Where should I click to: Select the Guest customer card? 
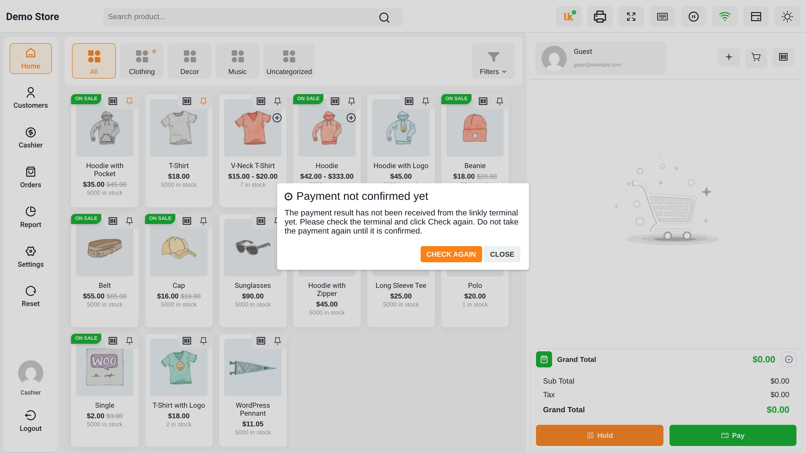tap(601, 58)
